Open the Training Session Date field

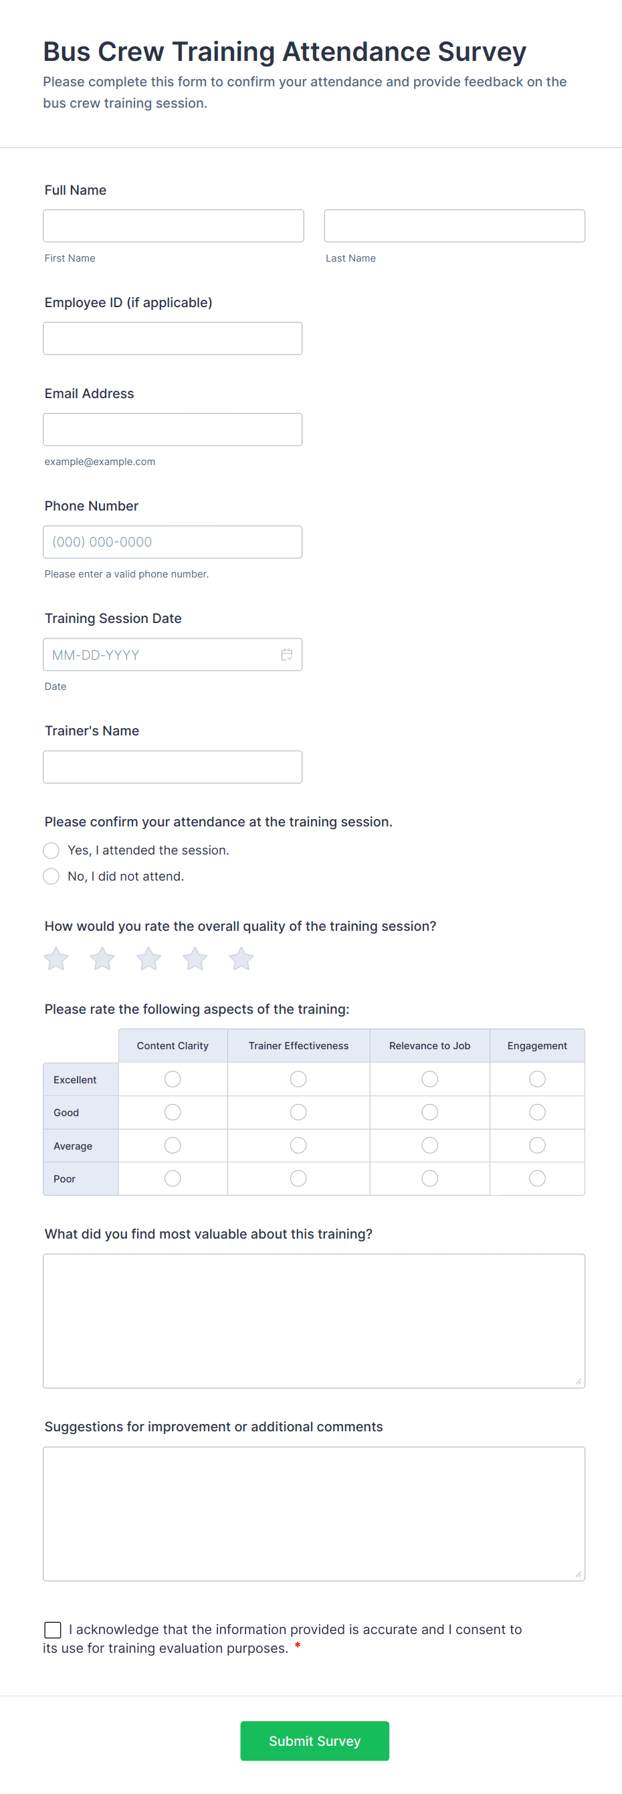coord(160,654)
